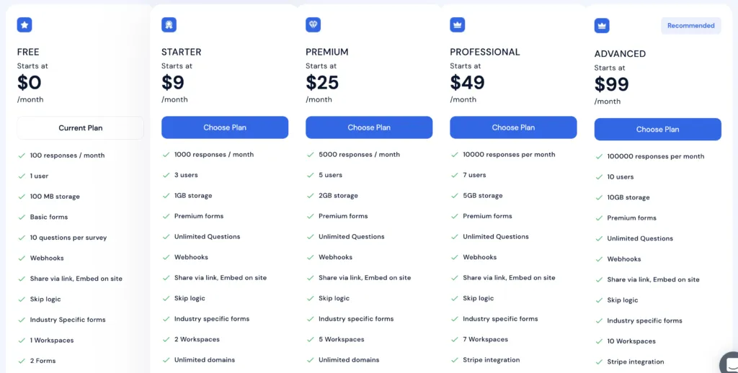The image size is (738, 373).
Task: Click the crown icon above the ADVANCED plan
Action: [602, 26]
